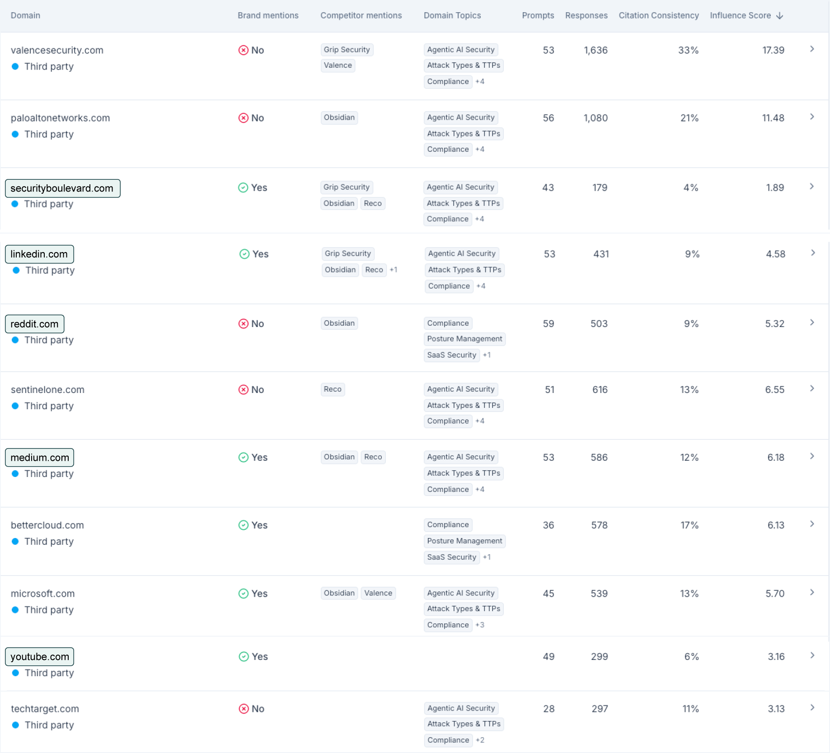The height and width of the screenshot is (753, 830).
Task: Sort by Responses column header
Action: pyautogui.click(x=586, y=15)
